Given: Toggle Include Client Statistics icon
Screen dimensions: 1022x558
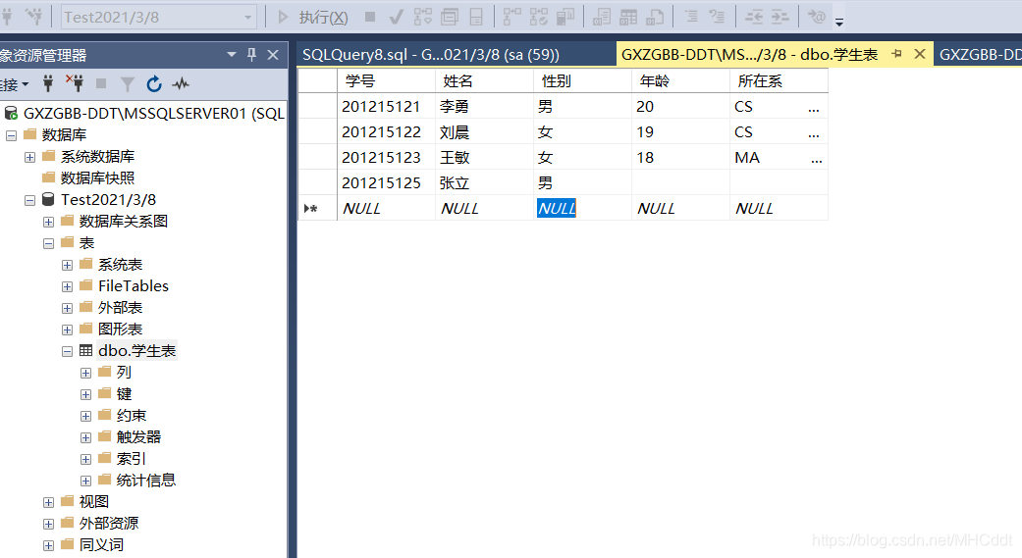Looking at the screenshot, I should click(x=565, y=17).
